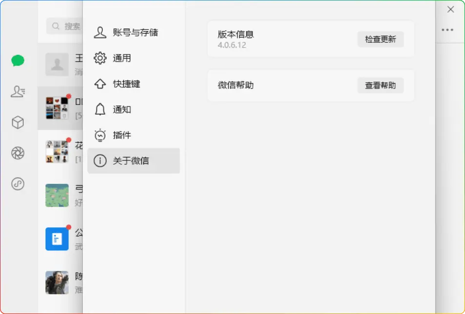Select 快捷键 settings section
This screenshot has width=465, height=314.
tap(134, 84)
